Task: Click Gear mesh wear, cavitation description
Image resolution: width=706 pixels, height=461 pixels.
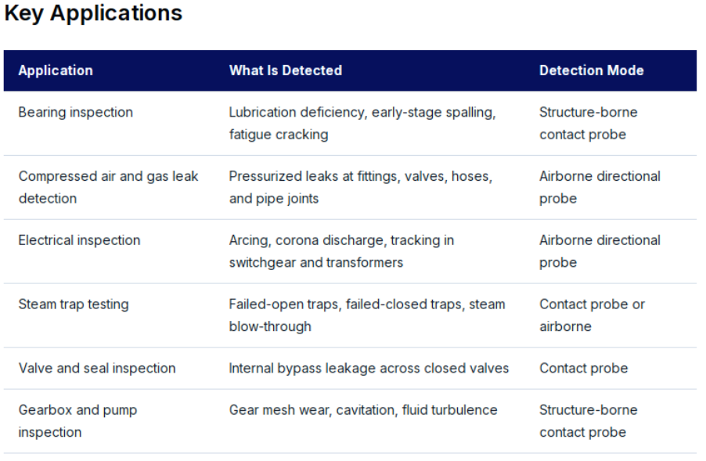Action: click(363, 410)
